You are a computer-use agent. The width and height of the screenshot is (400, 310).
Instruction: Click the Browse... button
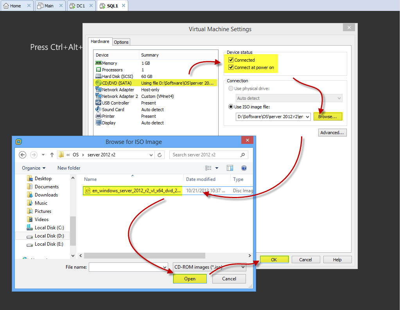point(328,117)
